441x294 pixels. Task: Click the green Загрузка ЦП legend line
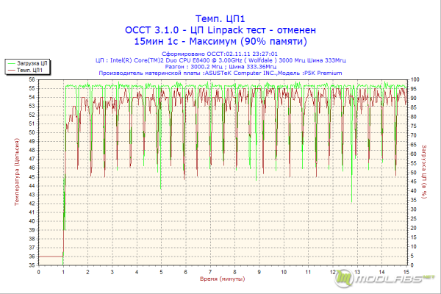pos(12,64)
